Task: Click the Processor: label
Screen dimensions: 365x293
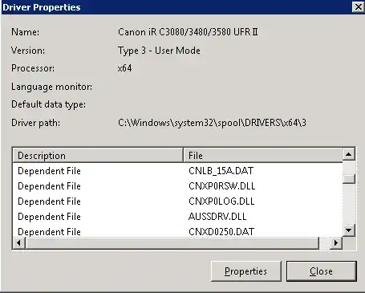Action: [x=33, y=68]
